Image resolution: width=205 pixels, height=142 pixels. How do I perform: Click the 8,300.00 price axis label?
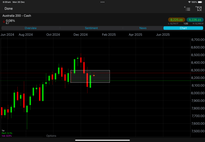[198, 70]
